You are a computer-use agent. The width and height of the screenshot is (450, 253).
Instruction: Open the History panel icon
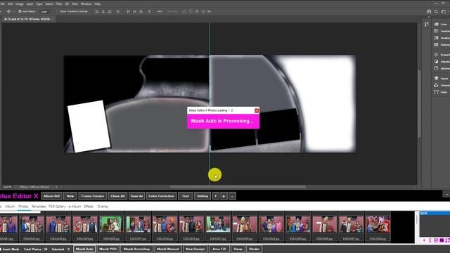point(427,24)
